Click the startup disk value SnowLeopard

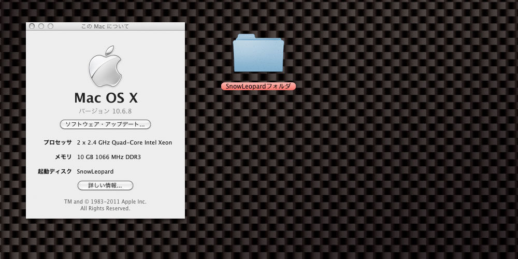(95, 171)
